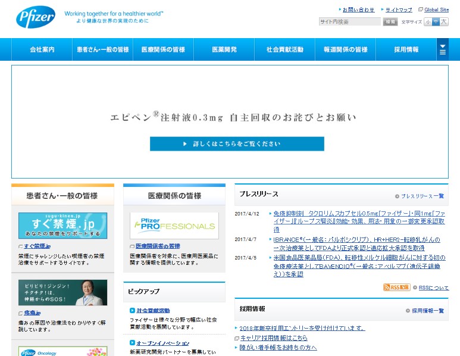
Task: Open プレスリリース一覧 link
Action: [x=423, y=196]
